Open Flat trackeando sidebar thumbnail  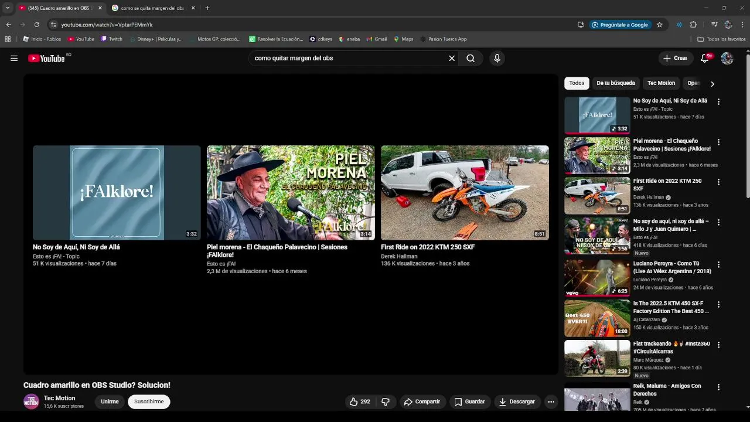(597, 358)
